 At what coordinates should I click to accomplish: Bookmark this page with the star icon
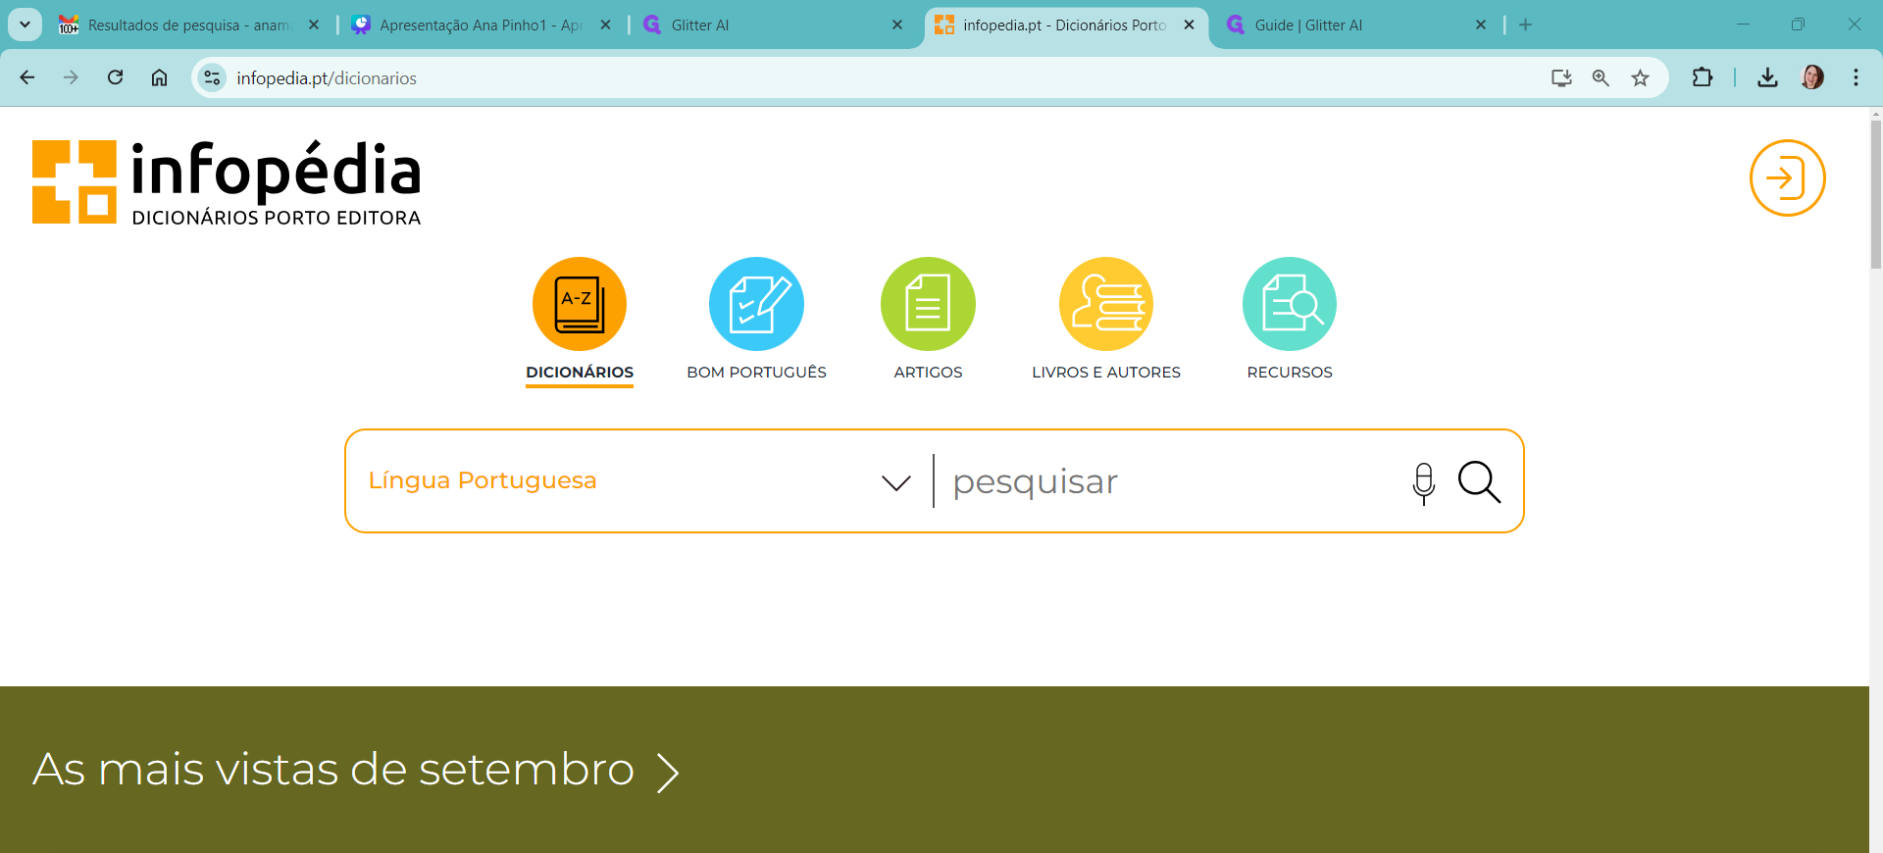1640,78
